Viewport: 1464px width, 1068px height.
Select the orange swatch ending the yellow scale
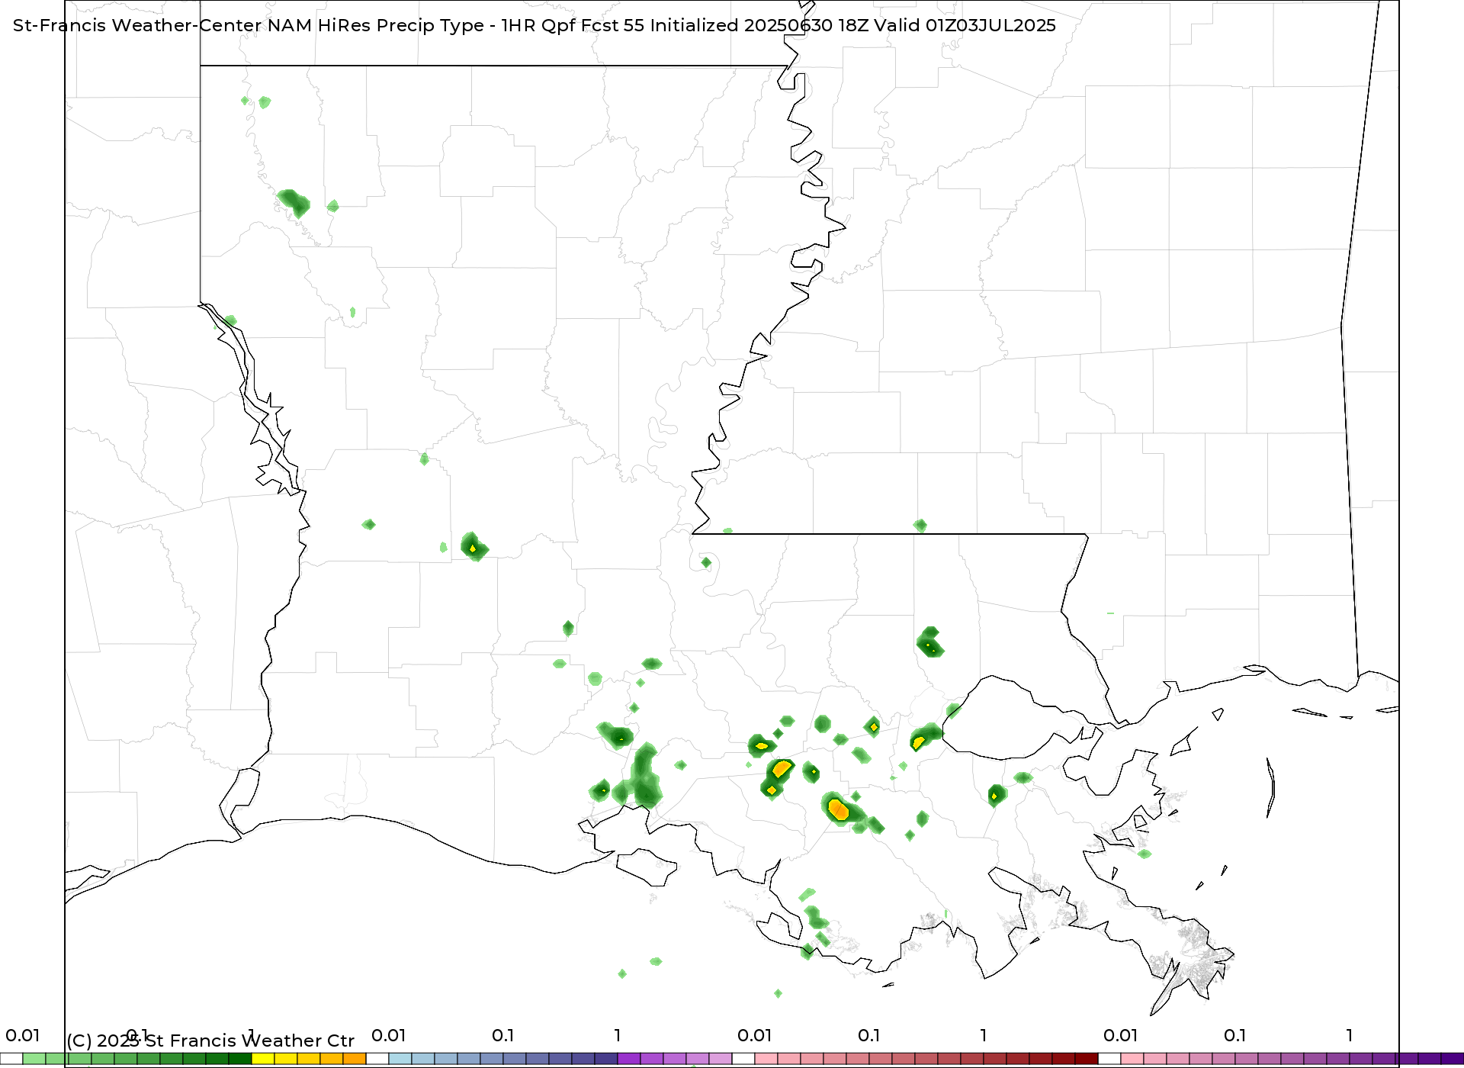pyautogui.click(x=355, y=1059)
